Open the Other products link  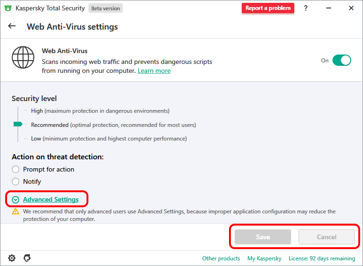[221, 258]
